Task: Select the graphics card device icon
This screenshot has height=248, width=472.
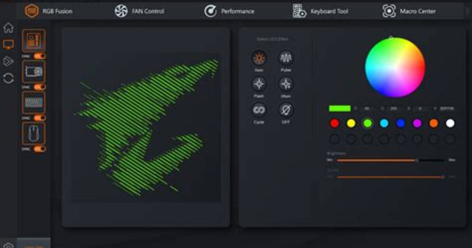Action: pos(34,71)
